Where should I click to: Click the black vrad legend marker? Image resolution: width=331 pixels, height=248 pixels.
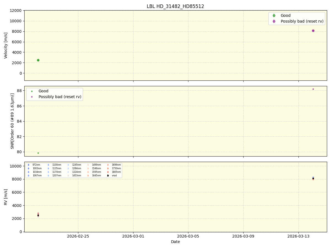point(108,175)
